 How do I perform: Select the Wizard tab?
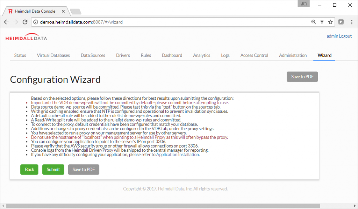[x=324, y=55]
